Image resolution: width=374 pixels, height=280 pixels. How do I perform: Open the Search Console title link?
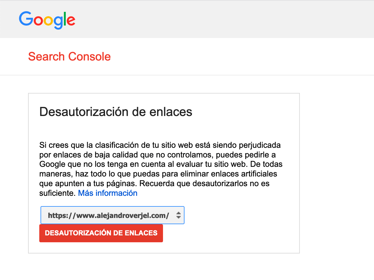70,57
